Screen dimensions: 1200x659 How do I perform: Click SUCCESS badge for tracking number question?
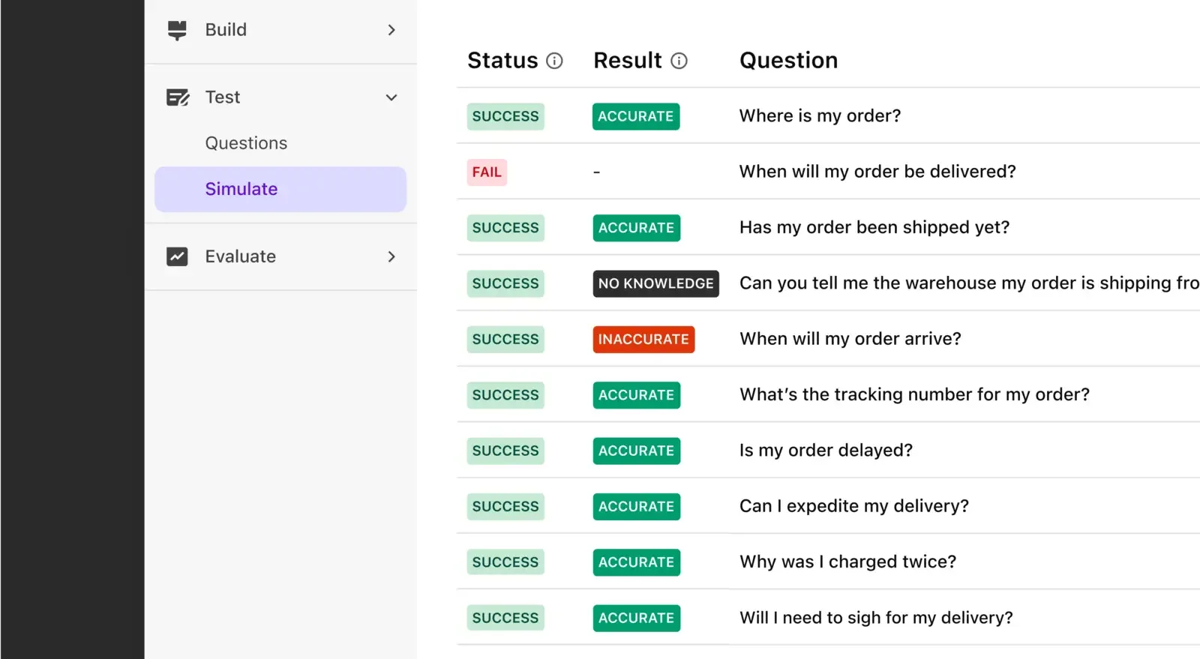click(x=505, y=395)
